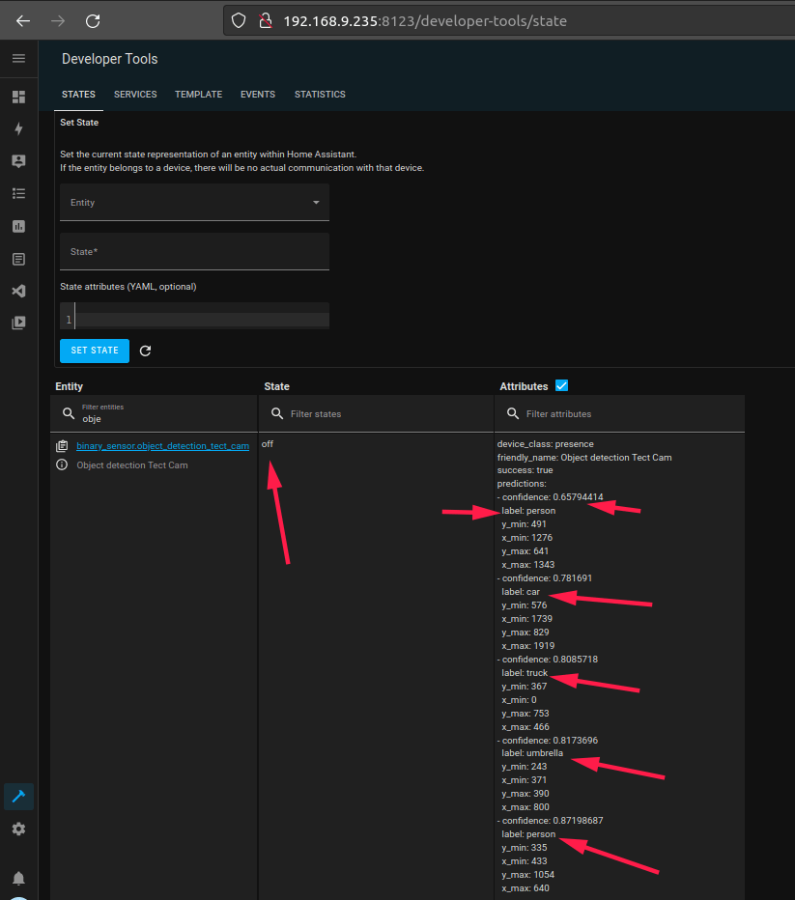Image resolution: width=795 pixels, height=900 pixels.
Task: Click the shield tracking protection icon
Action: pyautogui.click(x=239, y=21)
